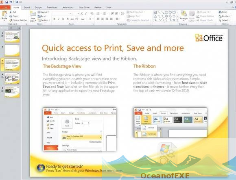The height and width of the screenshot is (180, 236).
Task: Open the Arrange dropdown
Action: 184,16
